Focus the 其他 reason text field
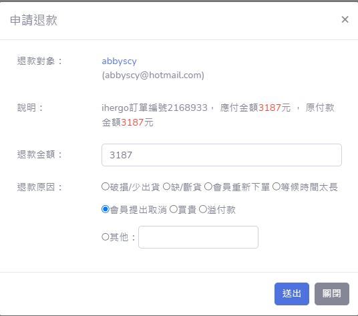This screenshot has width=358, height=316. [198, 237]
